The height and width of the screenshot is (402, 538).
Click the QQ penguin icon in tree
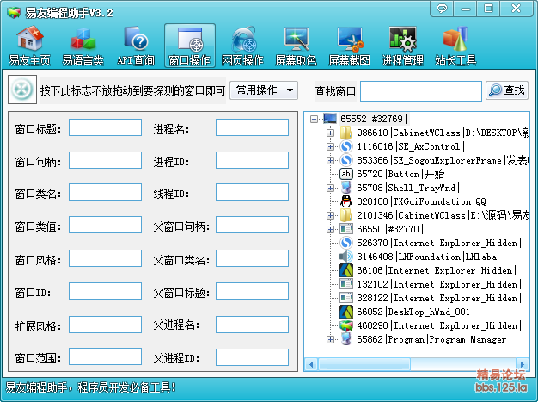(x=346, y=201)
